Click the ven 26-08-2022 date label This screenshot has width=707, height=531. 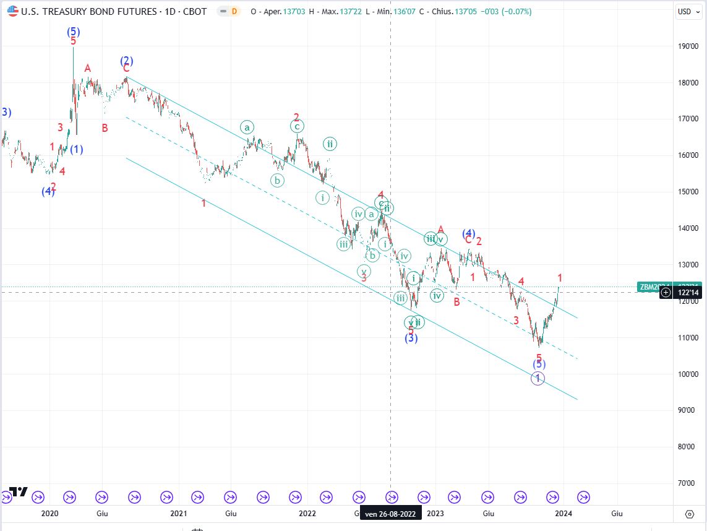click(x=390, y=514)
